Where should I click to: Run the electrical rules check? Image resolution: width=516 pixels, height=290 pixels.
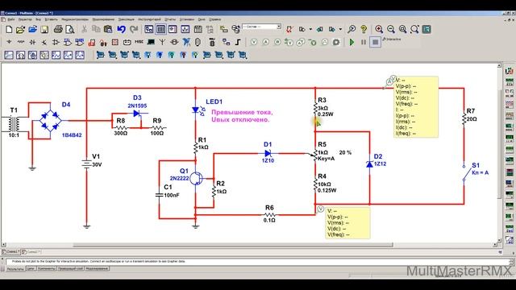(289, 30)
